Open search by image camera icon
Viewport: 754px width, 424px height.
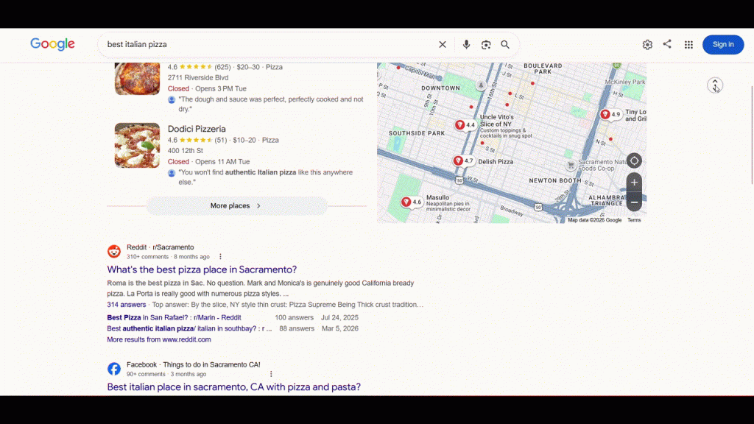[486, 44]
